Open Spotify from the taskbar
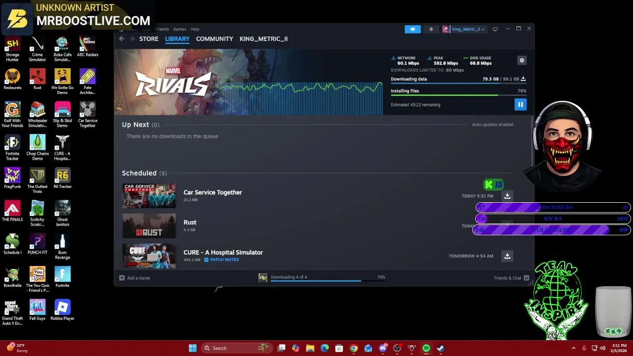633x356 pixels. tap(426, 348)
